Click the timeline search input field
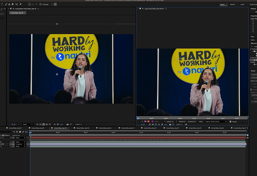 (x=6, y=132)
